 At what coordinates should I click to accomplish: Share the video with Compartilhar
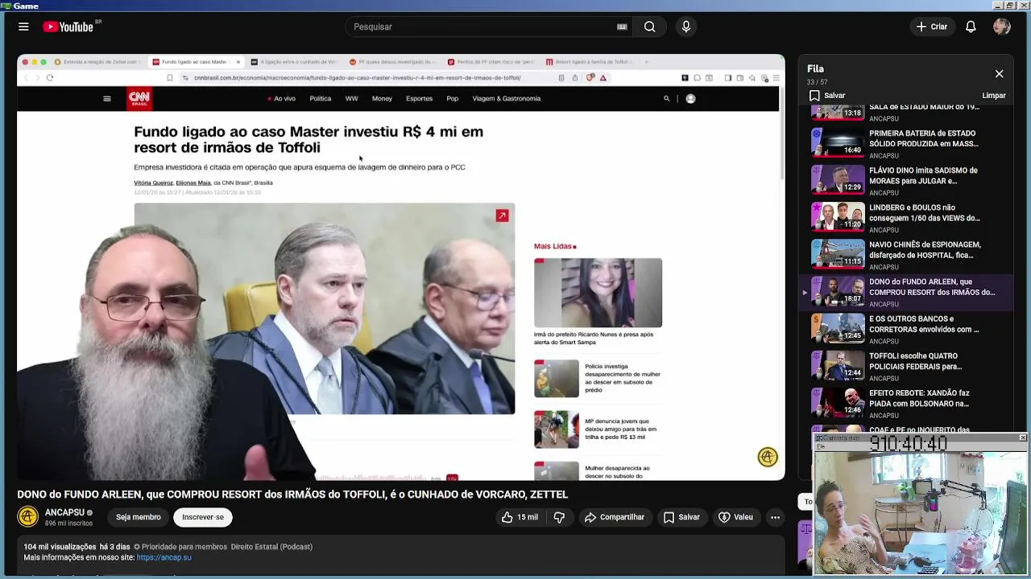pos(615,517)
